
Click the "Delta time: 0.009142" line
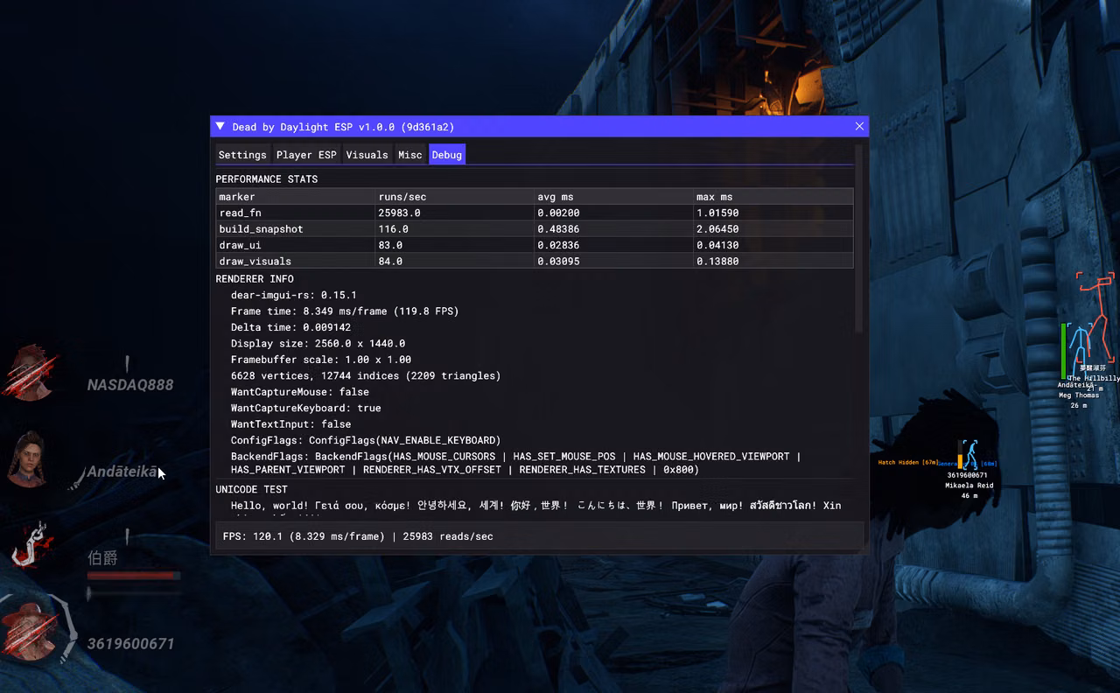tap(291, 327)
